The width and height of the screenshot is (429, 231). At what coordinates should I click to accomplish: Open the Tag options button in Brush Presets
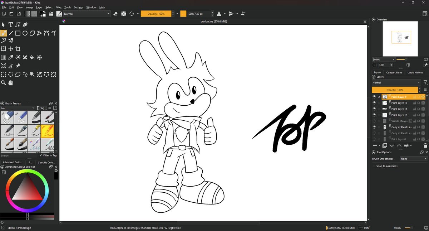click(42, 108)
